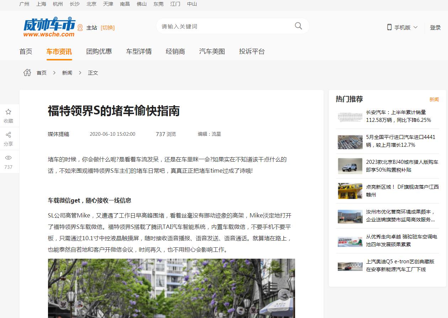Viewport: 448px width, 318px height.
Task: Select 佛山 in the city bar
Action: click(x=142, y=4)
